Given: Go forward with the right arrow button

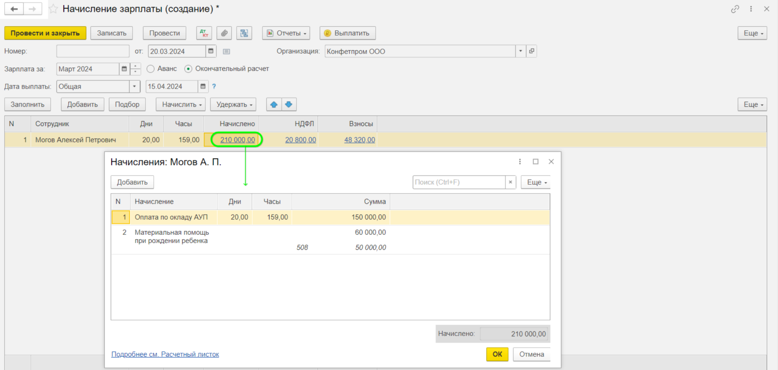Looking at the screenshot, I should 32,9.
